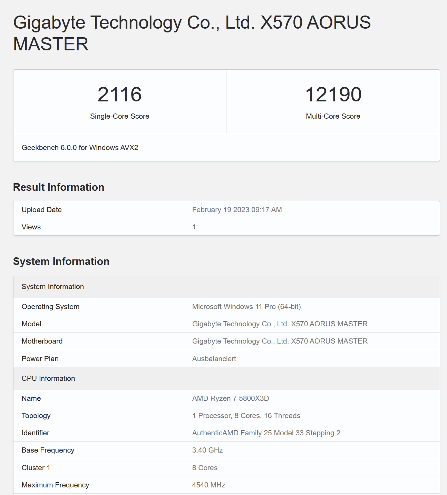The width and height of the screenshot is (447, 495).
Task: Click the gray "System Information" table header row
Action: [x=226, y=287]
